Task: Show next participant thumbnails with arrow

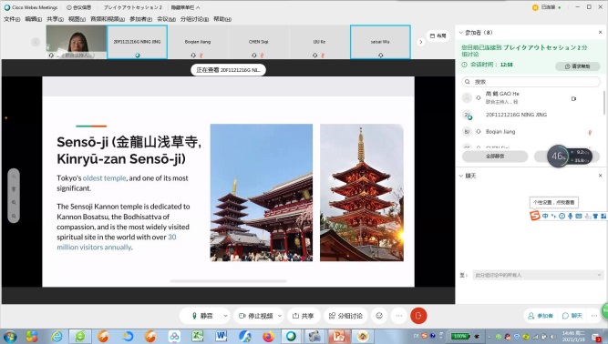Action: tap(421, 42)
